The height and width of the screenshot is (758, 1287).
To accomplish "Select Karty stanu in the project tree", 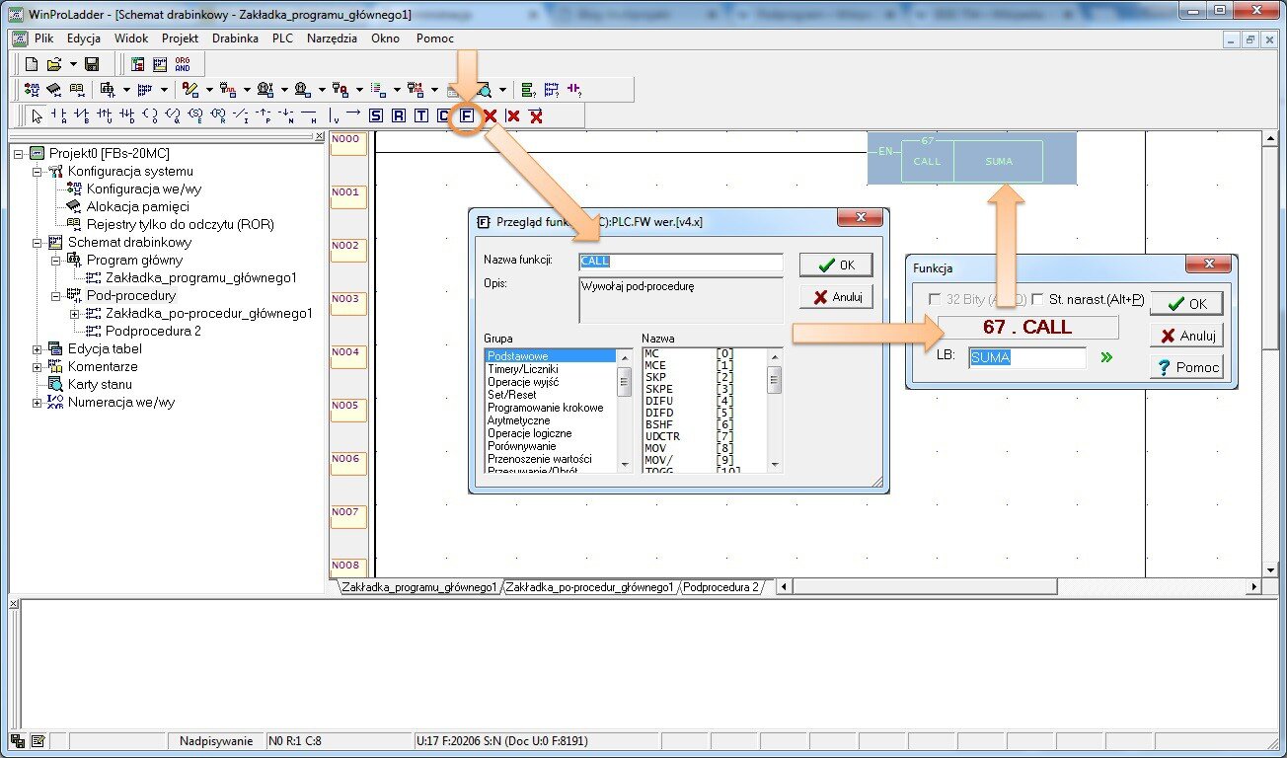I will [x=100, y=384].
